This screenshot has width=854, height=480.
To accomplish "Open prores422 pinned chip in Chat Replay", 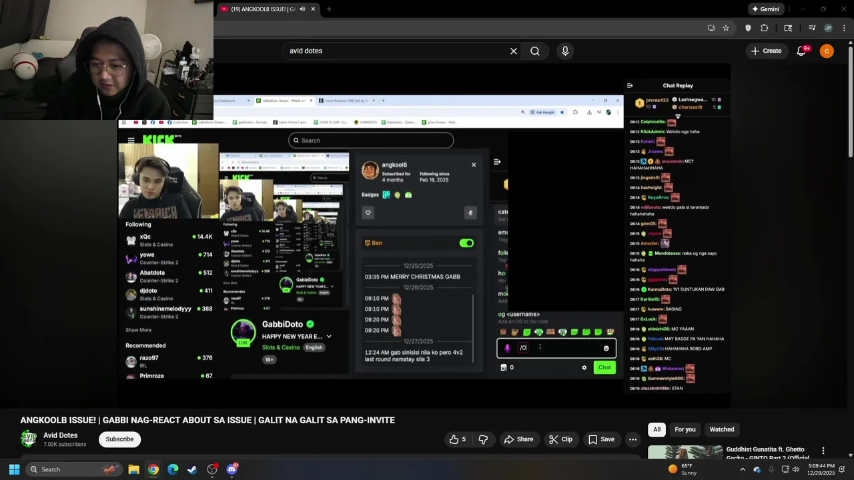I will pyautogui.click(x=653, y=103).
